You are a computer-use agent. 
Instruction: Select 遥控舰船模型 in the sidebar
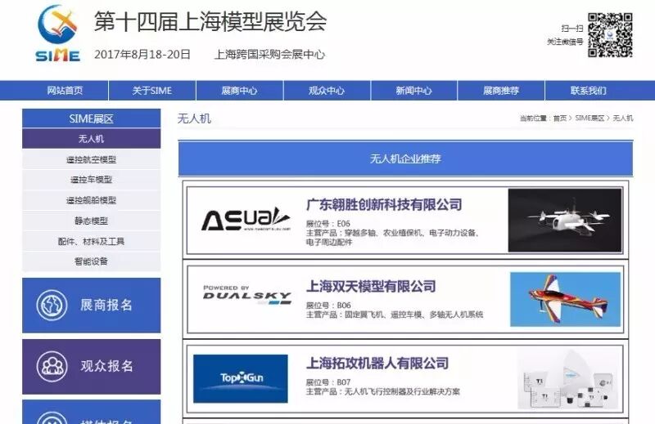pyautogui.click(x=91, y=200)
